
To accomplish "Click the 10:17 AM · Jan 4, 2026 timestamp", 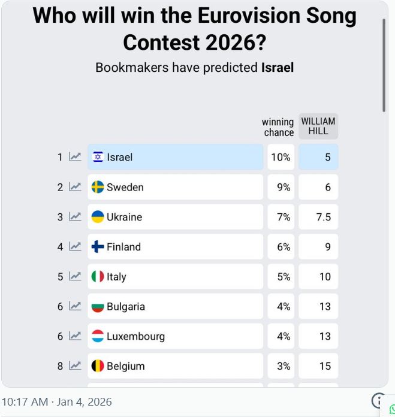I will (57, 401).
